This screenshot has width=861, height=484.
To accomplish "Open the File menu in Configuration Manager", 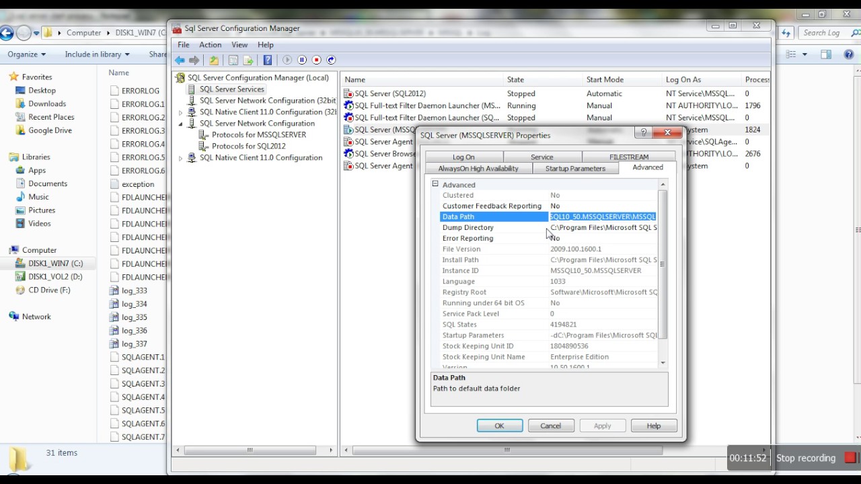I will (x=183, y=44).
